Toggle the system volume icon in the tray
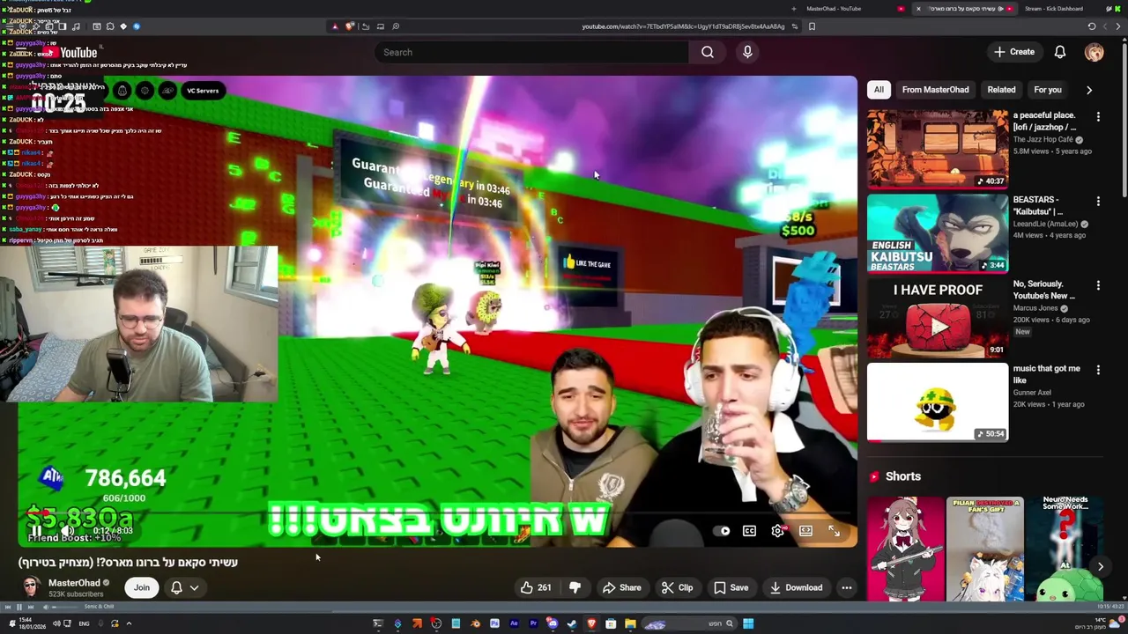Screen dimensions: 1128x634 click(56, 623)
